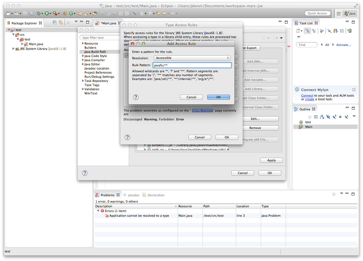
Task: Expand the Task Repository node
Action: tap(83, 81)
